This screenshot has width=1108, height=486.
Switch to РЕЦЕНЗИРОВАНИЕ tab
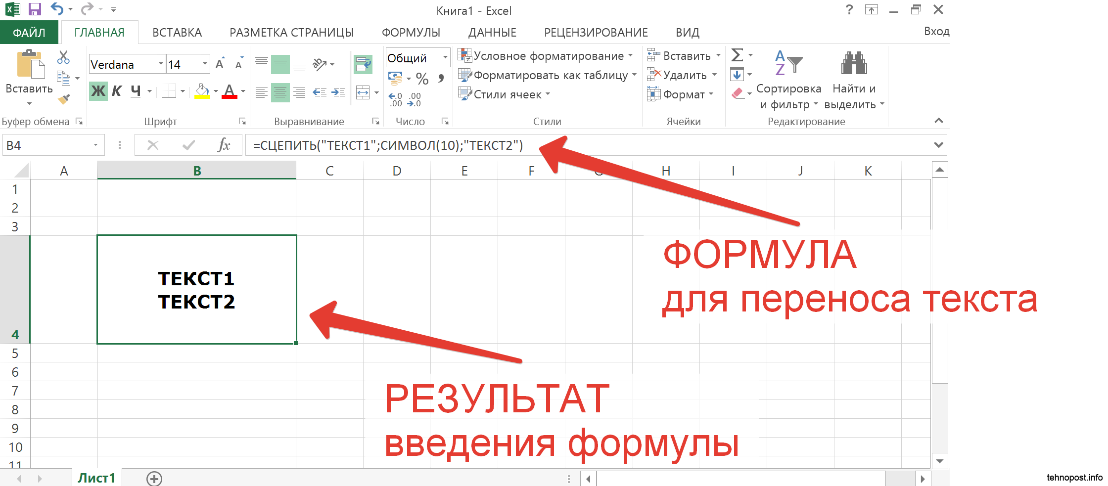(x=596, y=33)
